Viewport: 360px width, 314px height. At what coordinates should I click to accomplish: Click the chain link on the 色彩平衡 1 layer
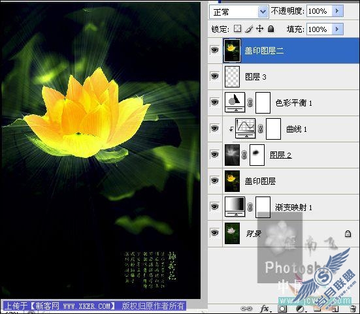[250, 102]
